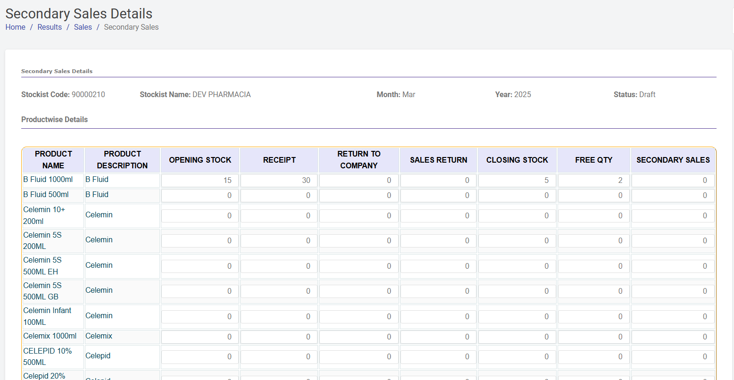Screen dimensions: 734x380
Task: Select Sales Return field for B Fluid 500ml
Action: [438, 196]
